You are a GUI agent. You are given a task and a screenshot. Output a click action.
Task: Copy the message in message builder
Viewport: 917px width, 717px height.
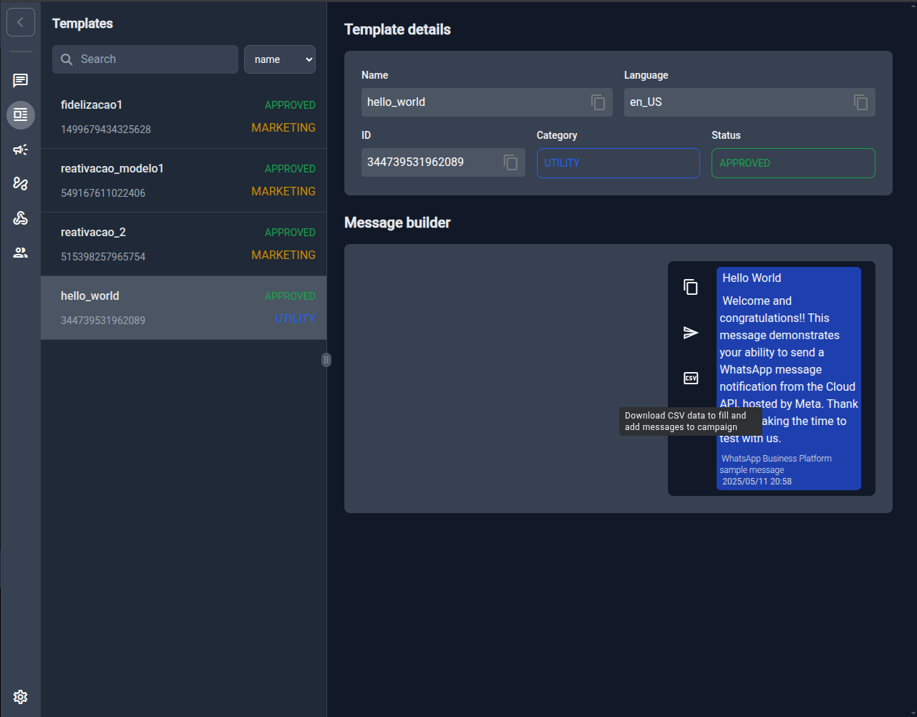click(x=691, y=287)
